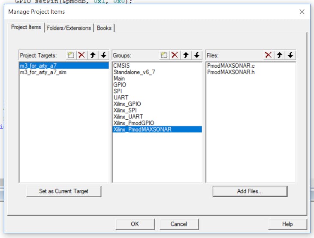Select target m3_for_arty_a7_sim
The height and width of the screenshot is (238, 314).
64,72
